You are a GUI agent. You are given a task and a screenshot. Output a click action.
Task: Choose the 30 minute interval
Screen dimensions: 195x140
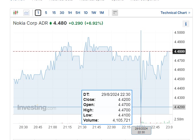[x=62, y=13]
